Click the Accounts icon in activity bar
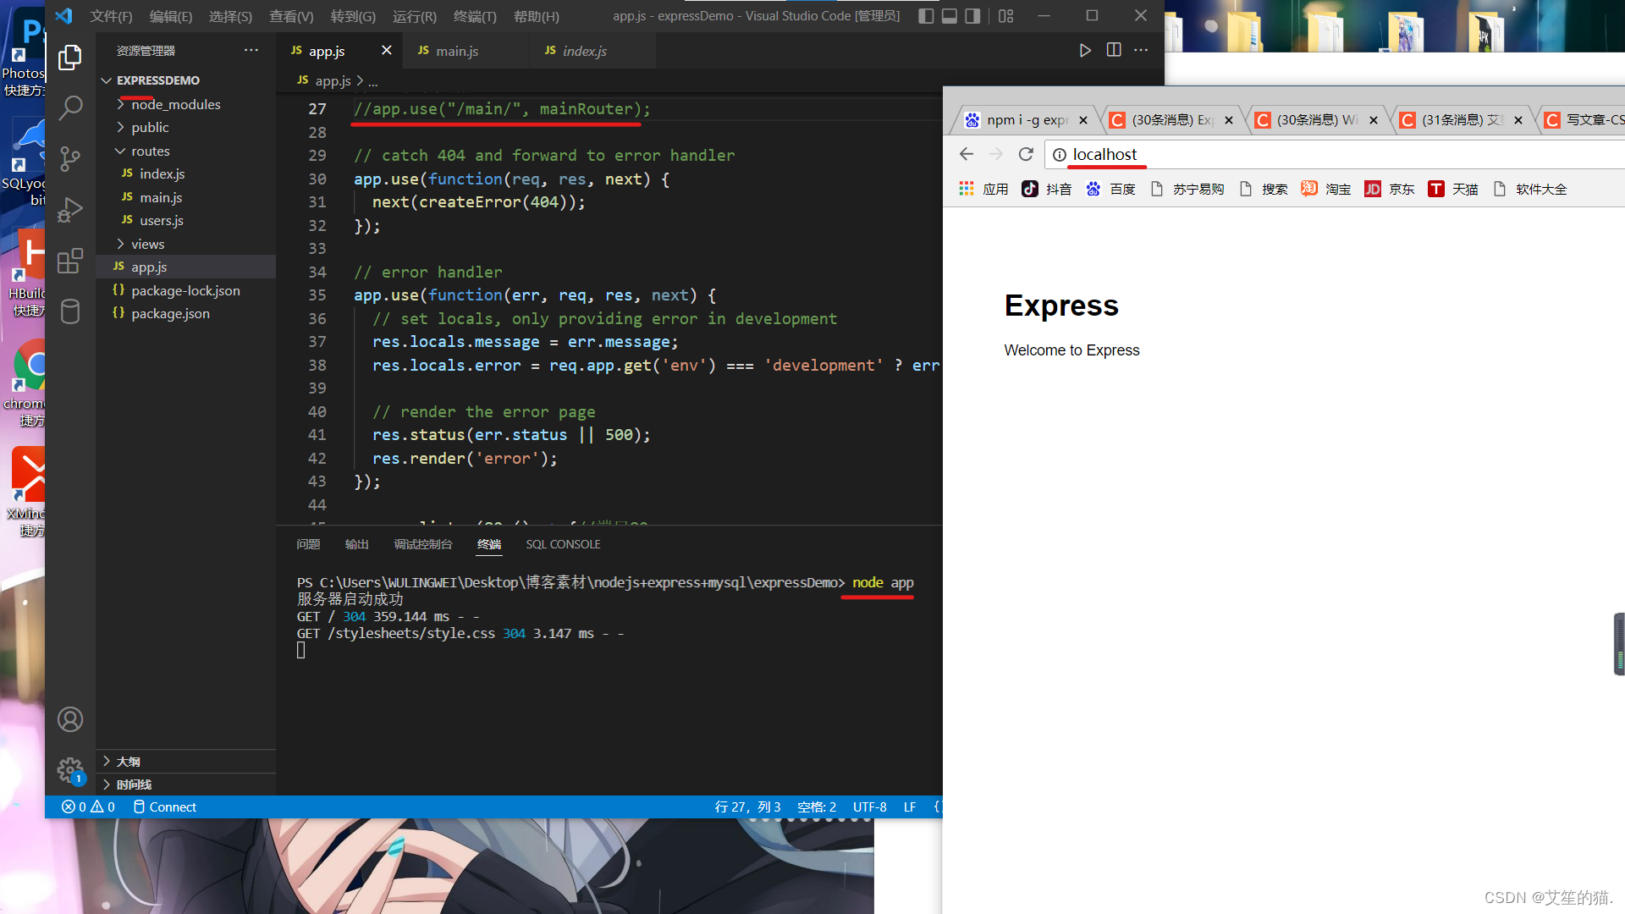1625x914 pixels. pos(70,719)
